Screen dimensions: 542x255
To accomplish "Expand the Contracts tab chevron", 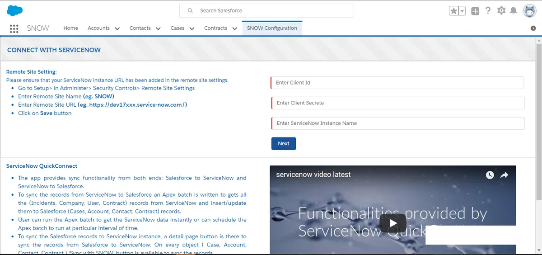I will pyautogui.click(x=235, y=28).
